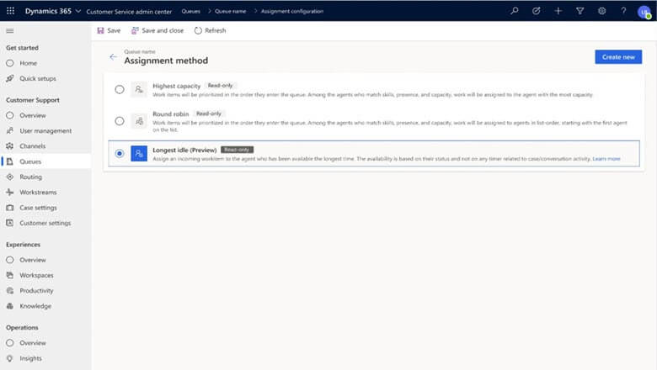Screen dimensions: 657x370
Task: Click the Routing icon in sidebar
Action: [10, 177]
